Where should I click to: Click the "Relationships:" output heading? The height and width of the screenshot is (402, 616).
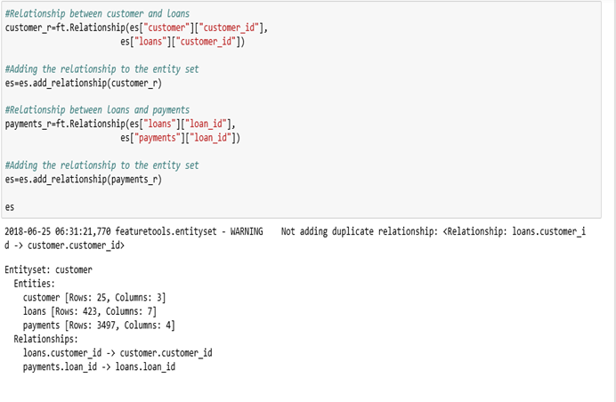tap(46, 339)
